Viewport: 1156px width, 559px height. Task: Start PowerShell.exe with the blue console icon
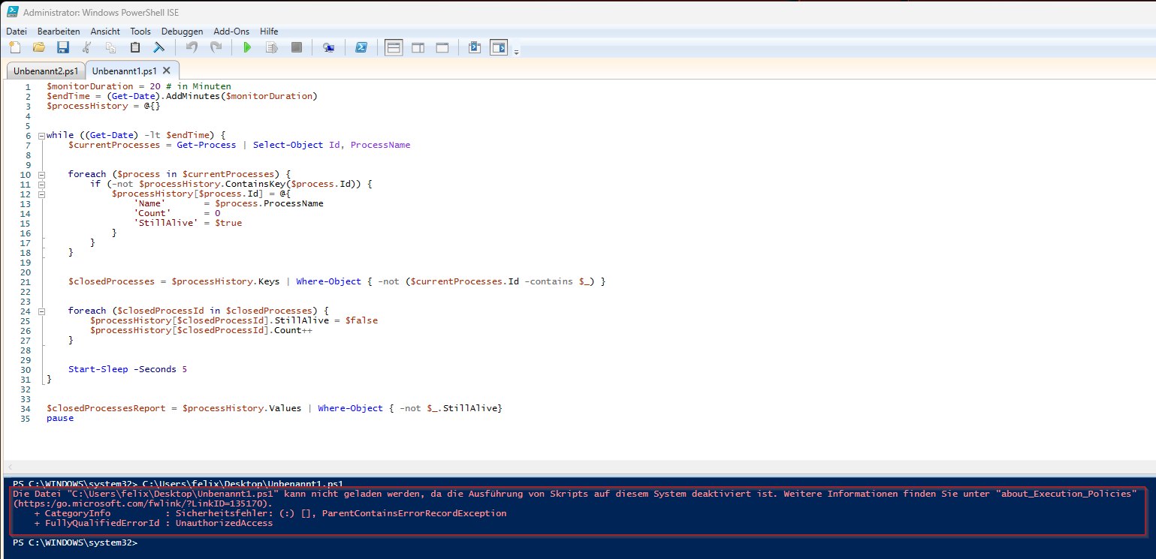(x=361, y=48)
